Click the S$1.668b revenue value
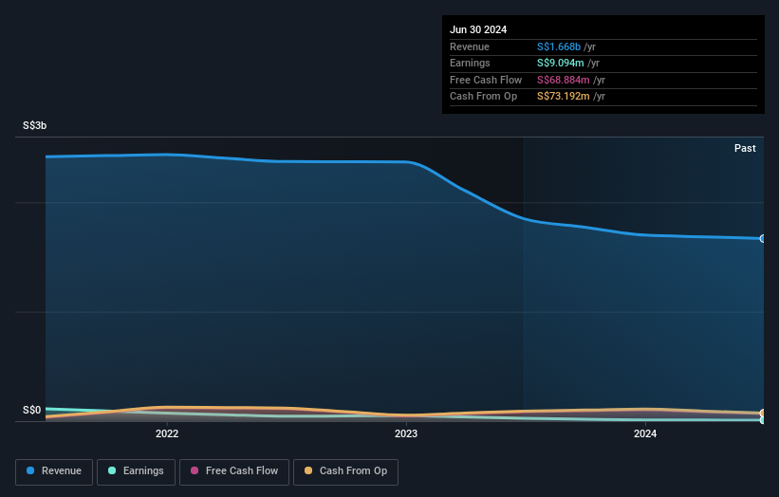 559,46
